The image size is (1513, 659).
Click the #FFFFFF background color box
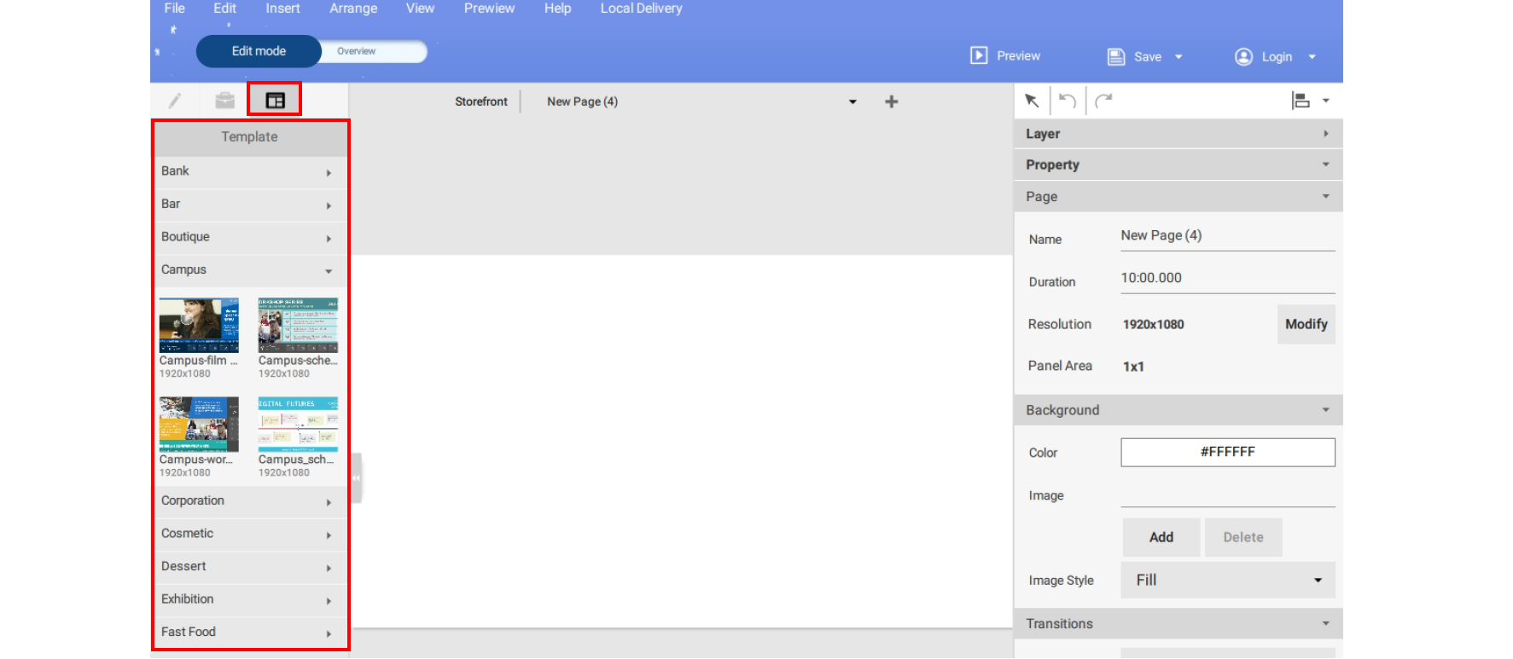coord(1227,453)
